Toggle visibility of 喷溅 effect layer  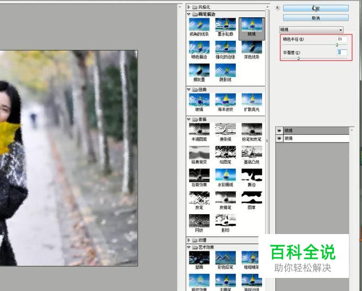point(279,131)
